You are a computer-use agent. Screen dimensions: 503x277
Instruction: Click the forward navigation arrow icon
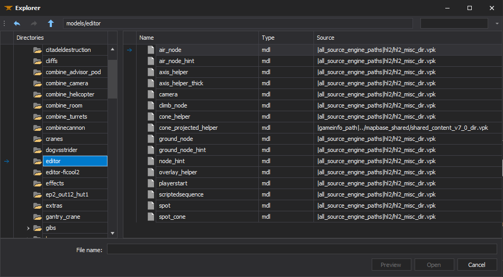click(34, 23)
